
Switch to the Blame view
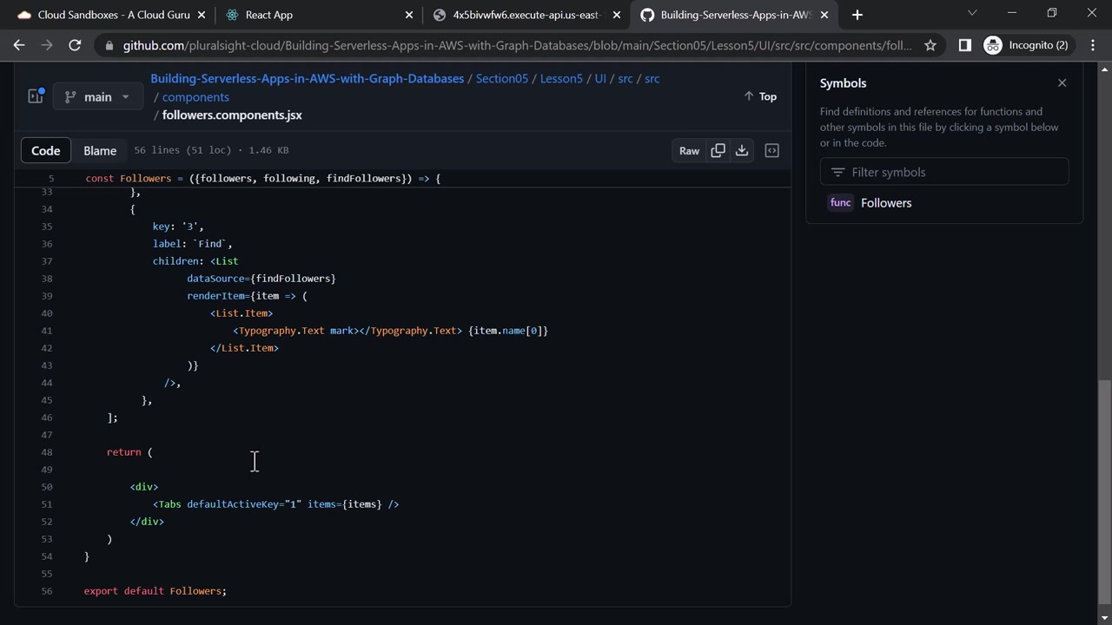point(100,150)
